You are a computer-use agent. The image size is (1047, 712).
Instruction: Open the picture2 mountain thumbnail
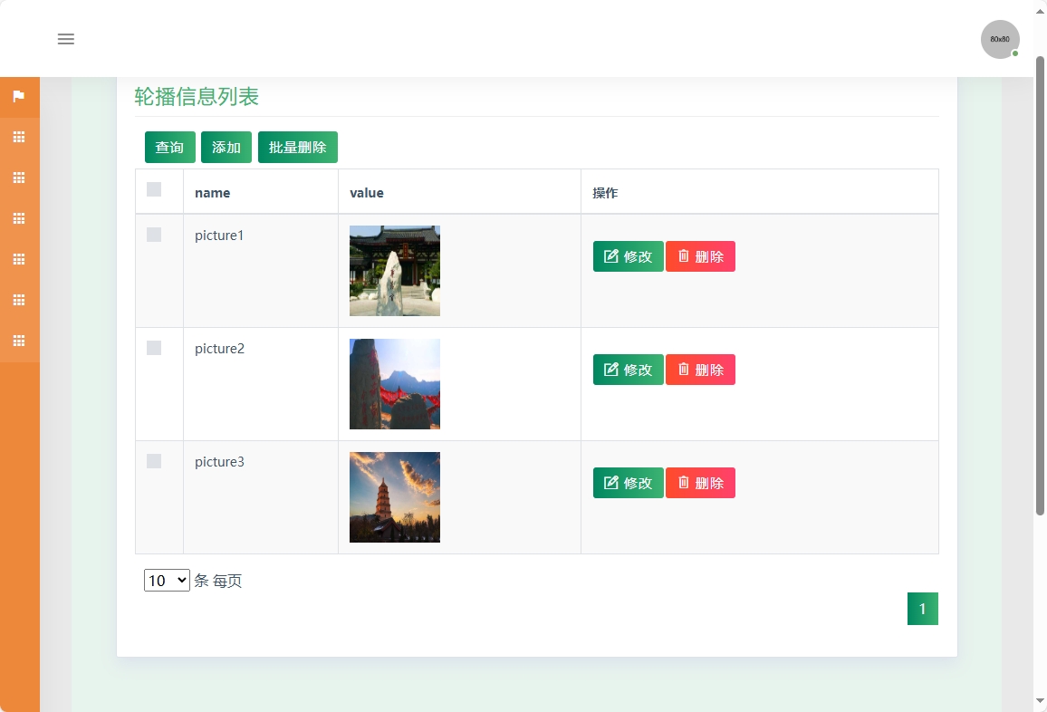(x=395, y=384)
